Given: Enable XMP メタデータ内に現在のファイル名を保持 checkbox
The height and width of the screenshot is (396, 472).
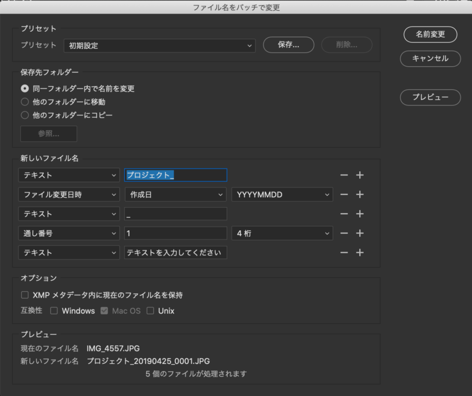Looking at the screenshot, I should pos(25,295).
